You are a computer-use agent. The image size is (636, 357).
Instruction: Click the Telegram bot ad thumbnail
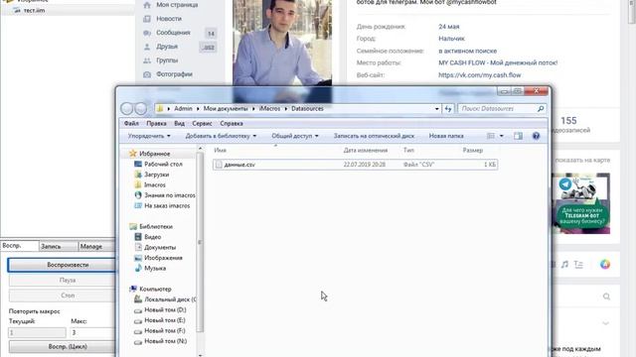[580, 203]
